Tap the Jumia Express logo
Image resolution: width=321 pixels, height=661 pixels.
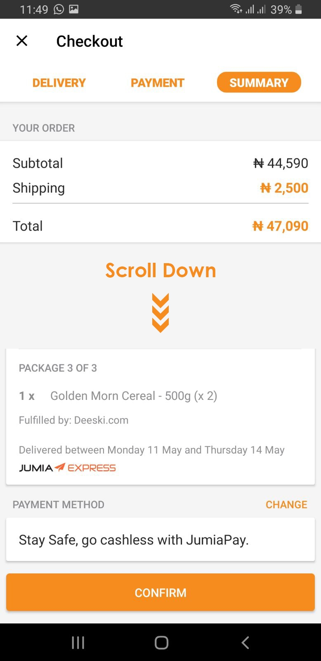67,468
